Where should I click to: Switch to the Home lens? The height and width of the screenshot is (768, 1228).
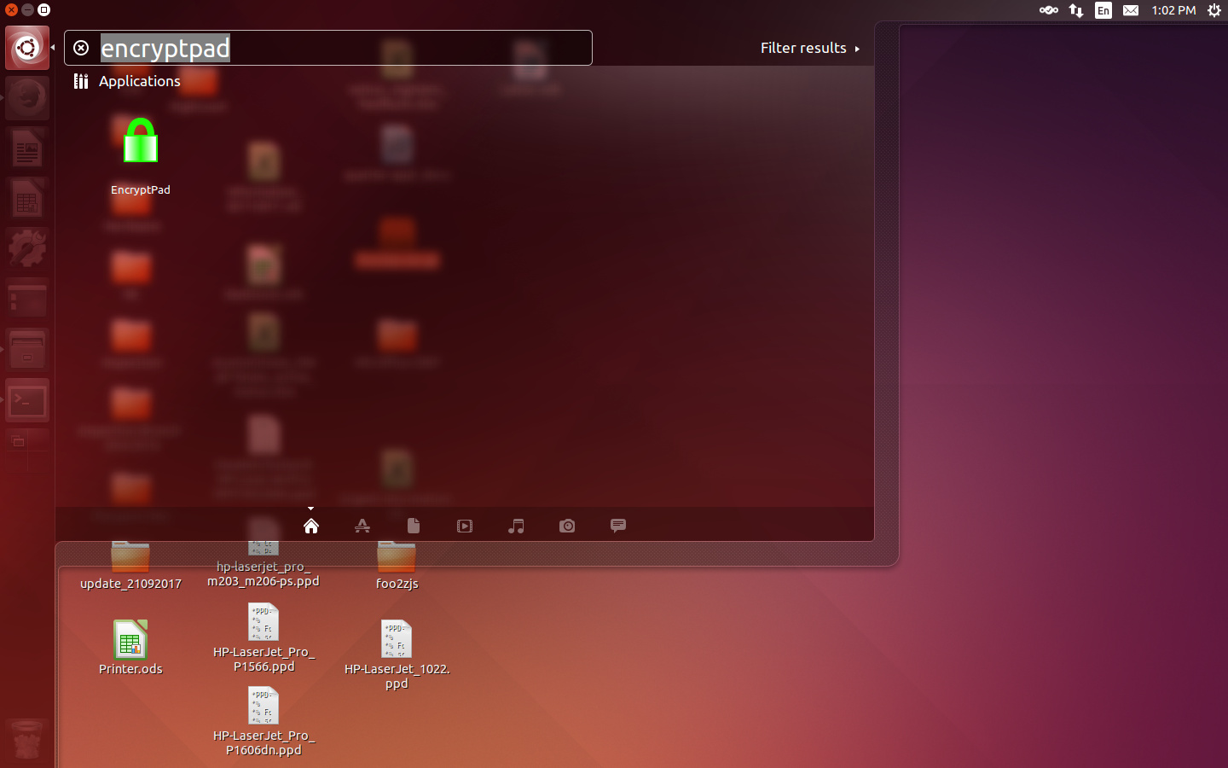[311, 526]
